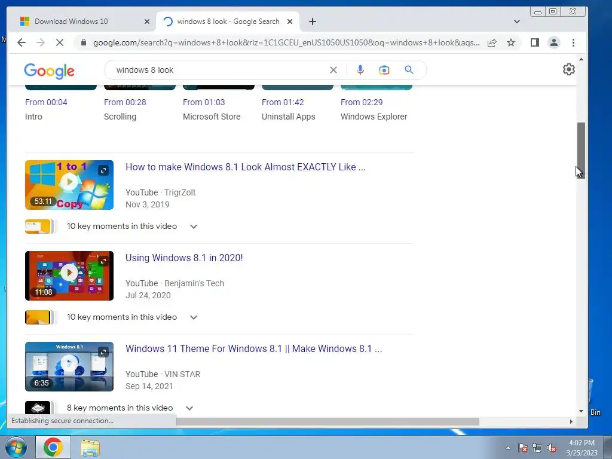Clear the search box with X
Screen dimensions: 612x459
click(333, 70)
